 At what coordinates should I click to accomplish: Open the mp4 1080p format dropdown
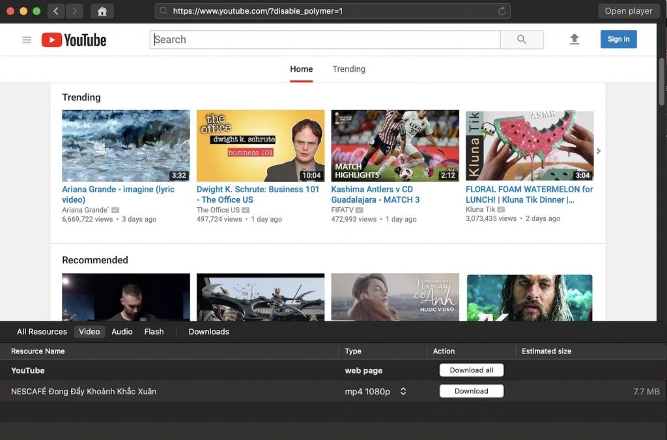pyautogui.click(x=403, y=391)
